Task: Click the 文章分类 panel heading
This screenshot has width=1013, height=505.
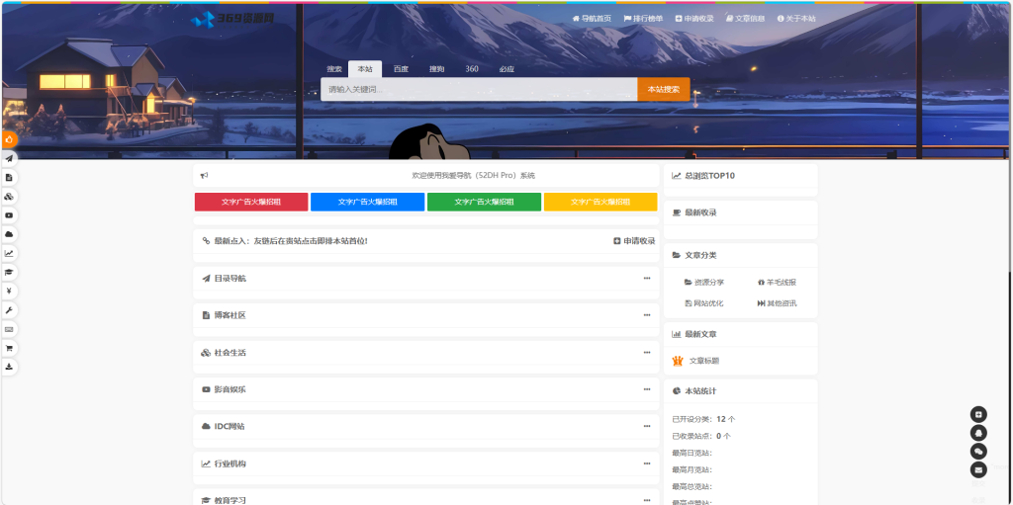Action: (700, 255)
